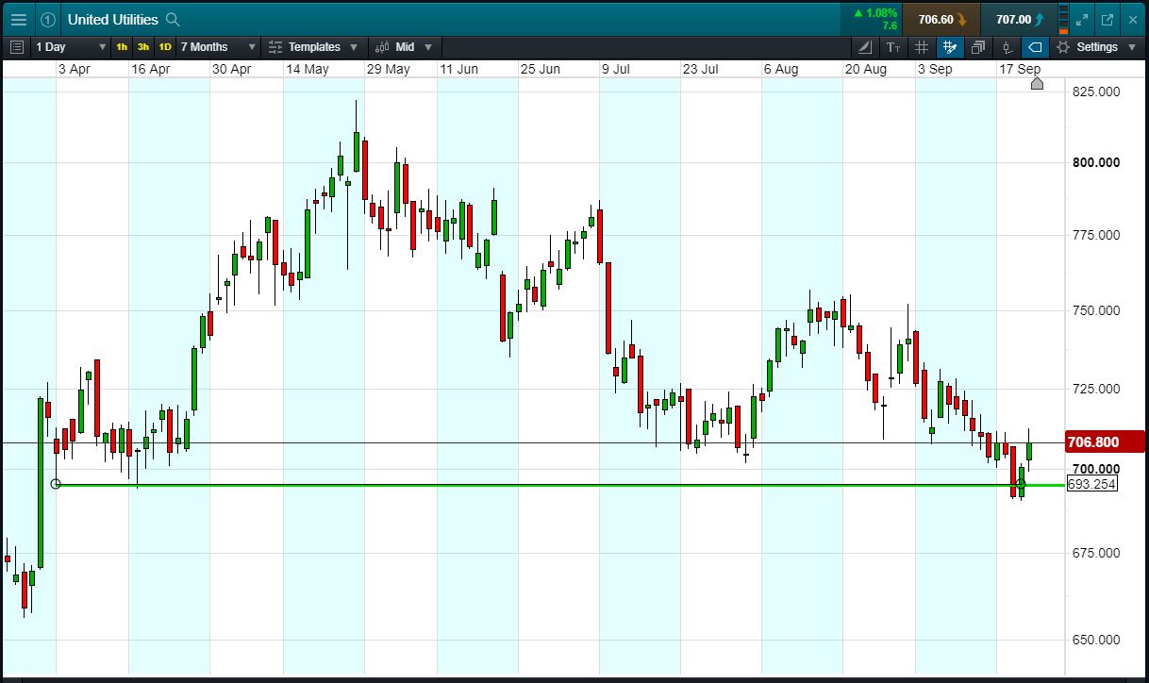The image size is (1149, 683).
Task: Select the 693.254 horizontal line price label
Action: (1091, 485)
